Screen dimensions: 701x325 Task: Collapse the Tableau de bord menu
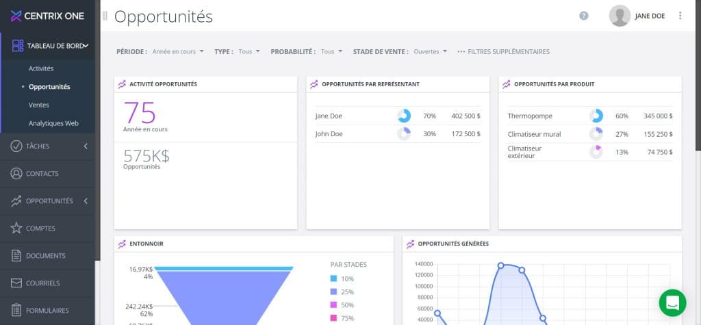click(86, 46)
